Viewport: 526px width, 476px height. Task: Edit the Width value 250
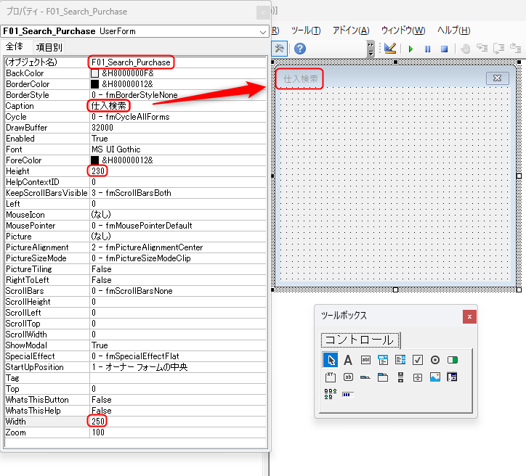[x=178, y=422]
